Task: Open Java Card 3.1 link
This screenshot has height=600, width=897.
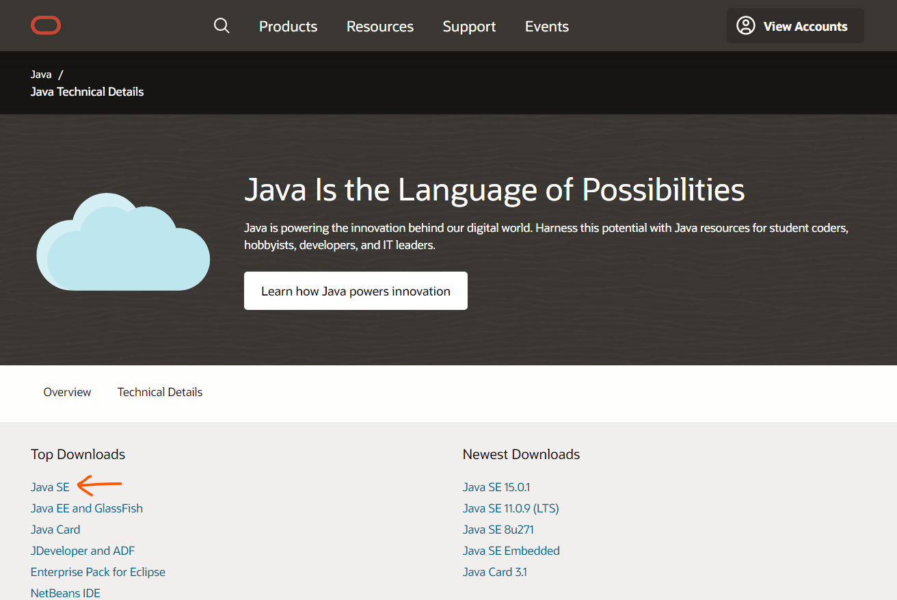Action: click(x=495, y=572)
